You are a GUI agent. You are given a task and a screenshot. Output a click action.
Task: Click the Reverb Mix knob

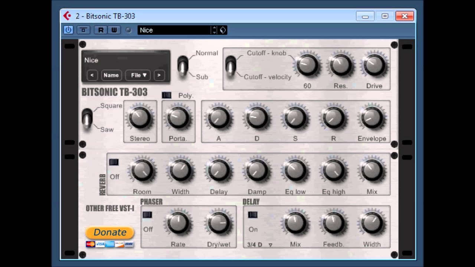point(371,171)
